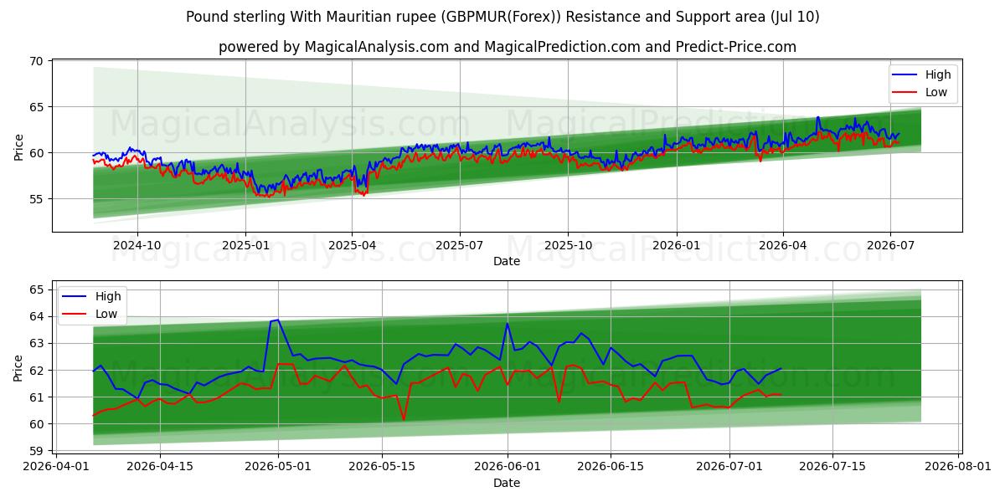Click the 2026-06-01 tick label
The image size is (1005, 502).
508,467
